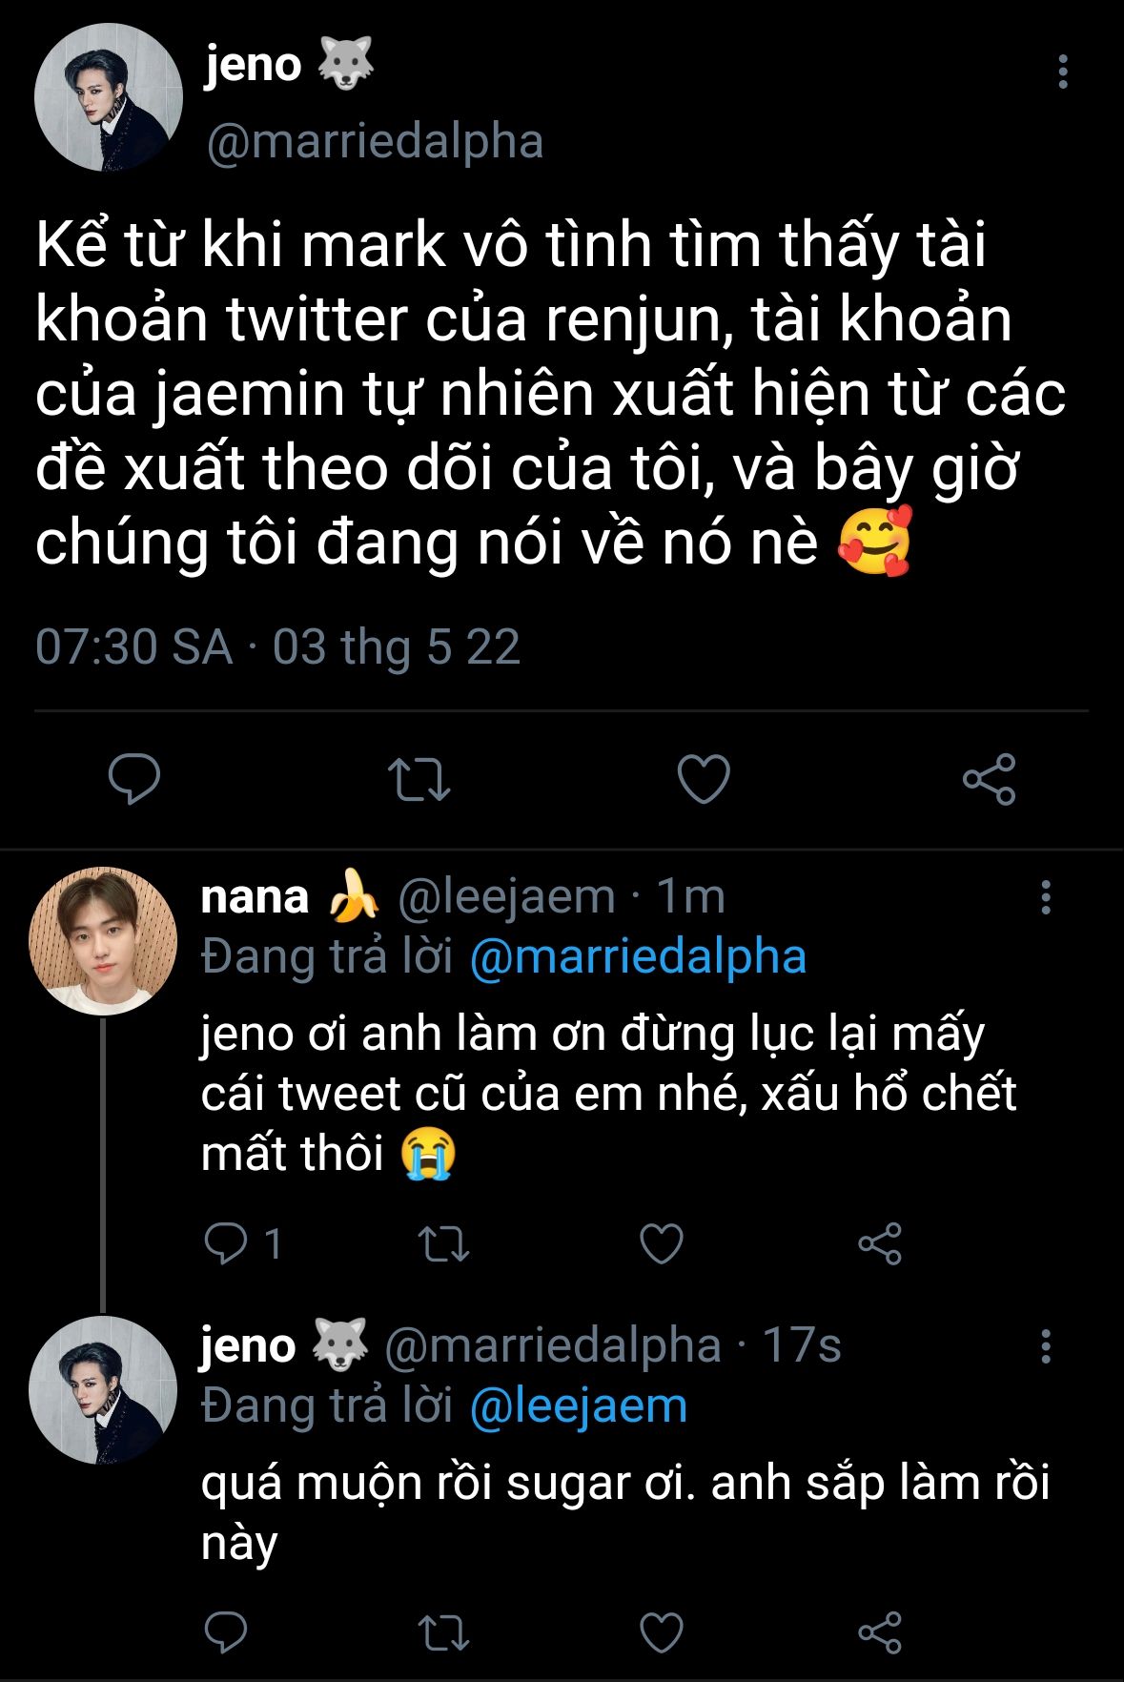Screen dimensions: 1124x1682
Task: Open @marriedalpha mention link in nana's reply
Action: pyautogui.click(x=638, y=957)
